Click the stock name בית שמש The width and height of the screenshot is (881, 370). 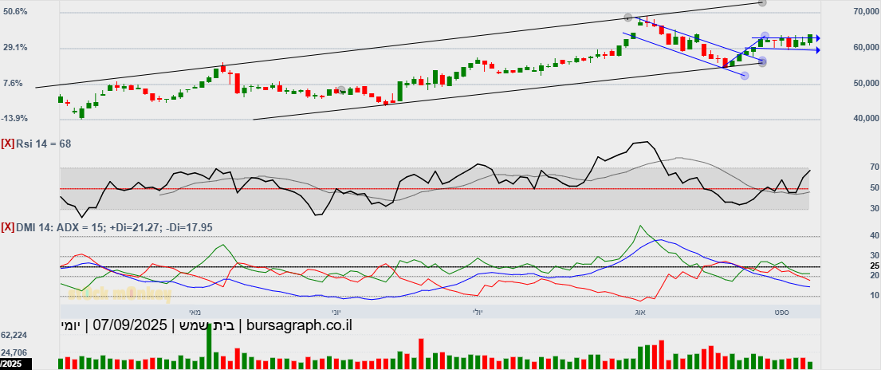tap(206, 325)
